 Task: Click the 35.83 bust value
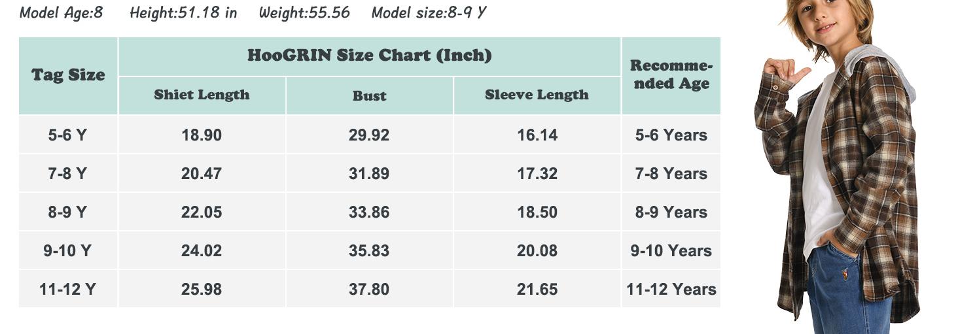[x=369, y=251]
